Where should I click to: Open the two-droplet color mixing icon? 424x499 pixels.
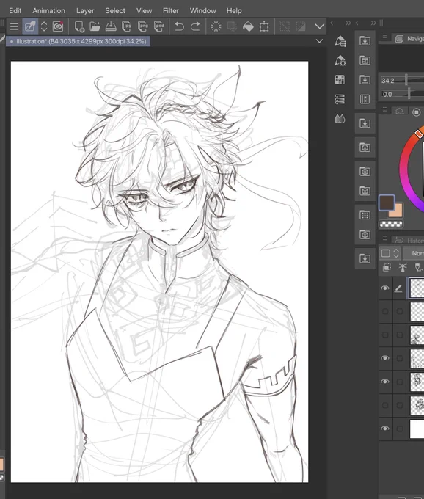340,119
